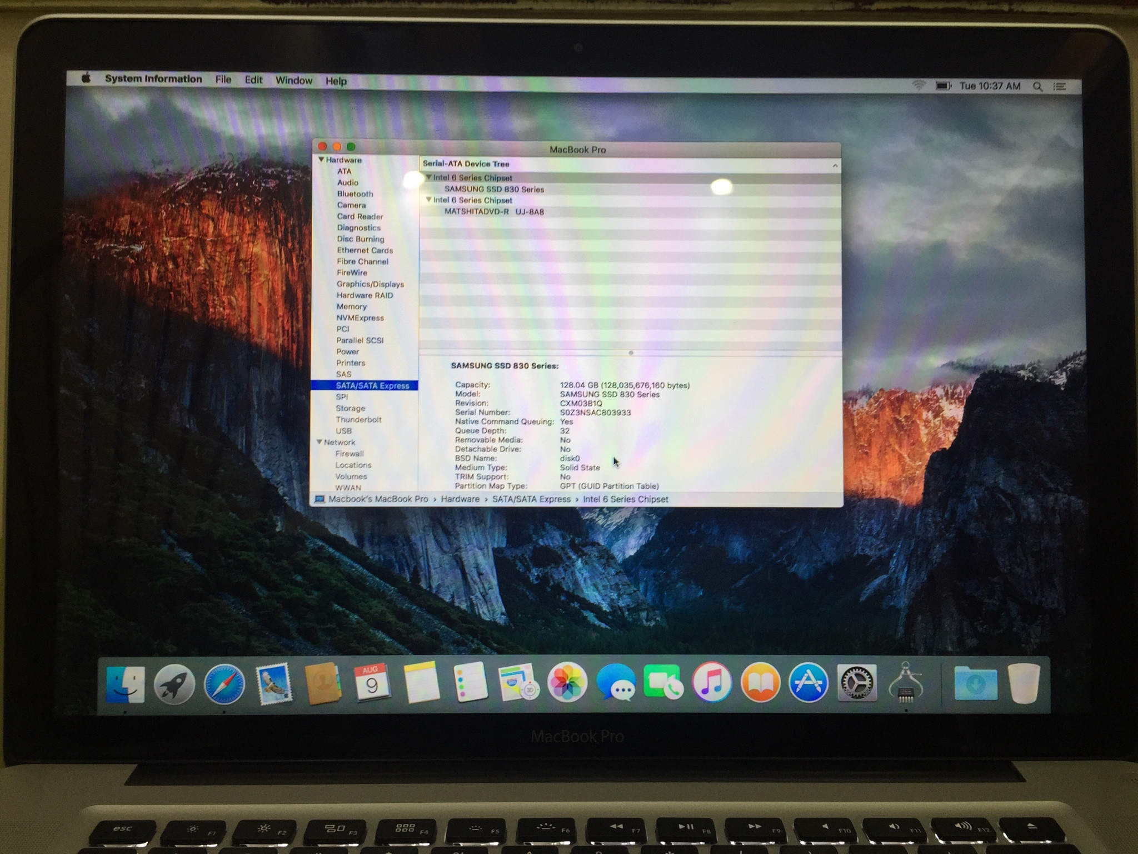1138x854 pixels.
Task: Open Contacts book icon in dock
Action: point(322,683)
